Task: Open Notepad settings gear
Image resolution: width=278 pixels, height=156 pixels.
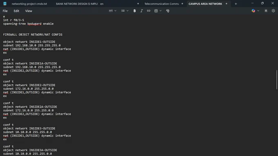Action: [x=273, y=11]
